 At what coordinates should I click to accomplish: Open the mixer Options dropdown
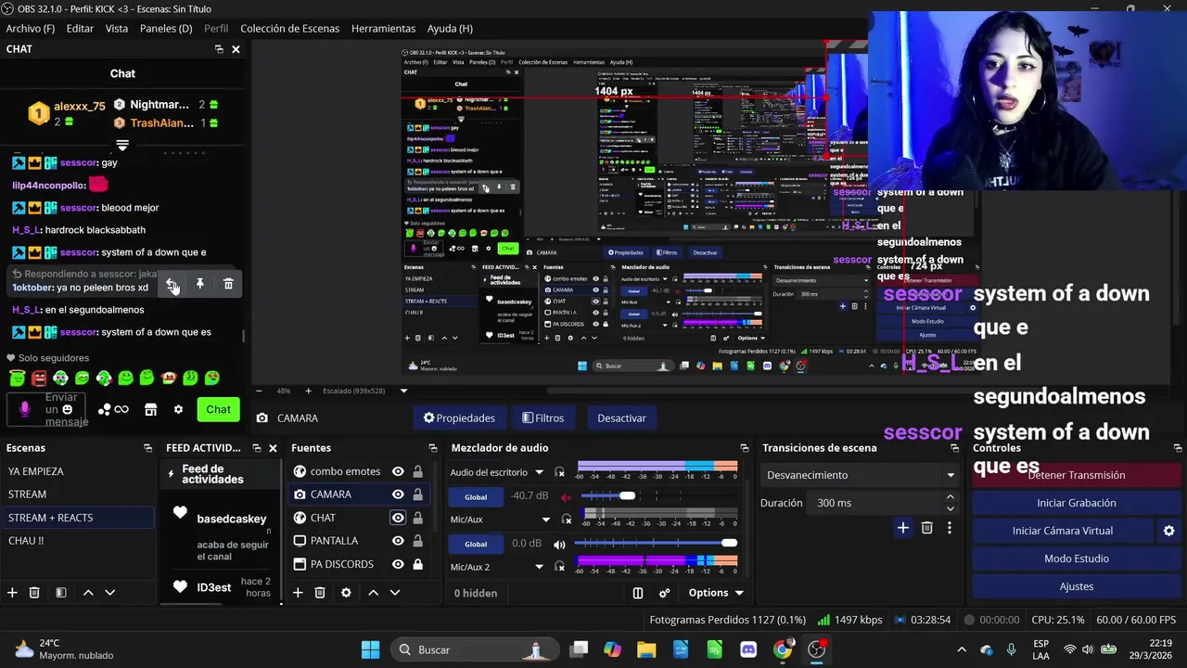tap(716, 593)
